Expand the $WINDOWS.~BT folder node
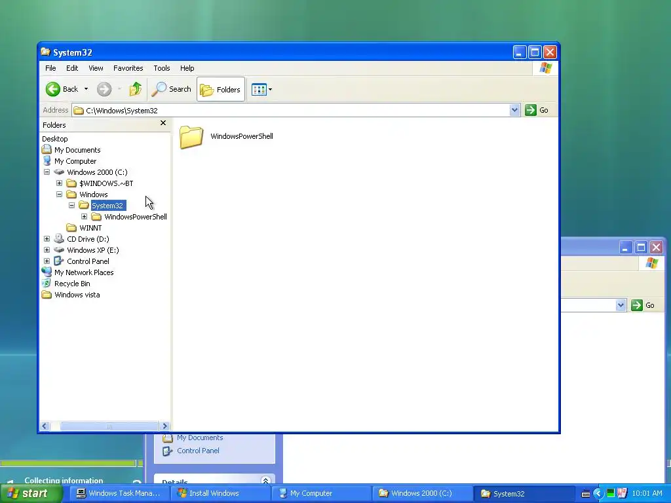 [59, 183]
